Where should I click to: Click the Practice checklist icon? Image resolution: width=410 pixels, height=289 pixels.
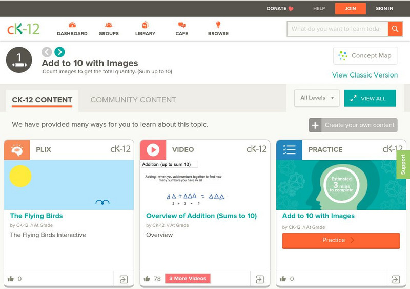289,150
